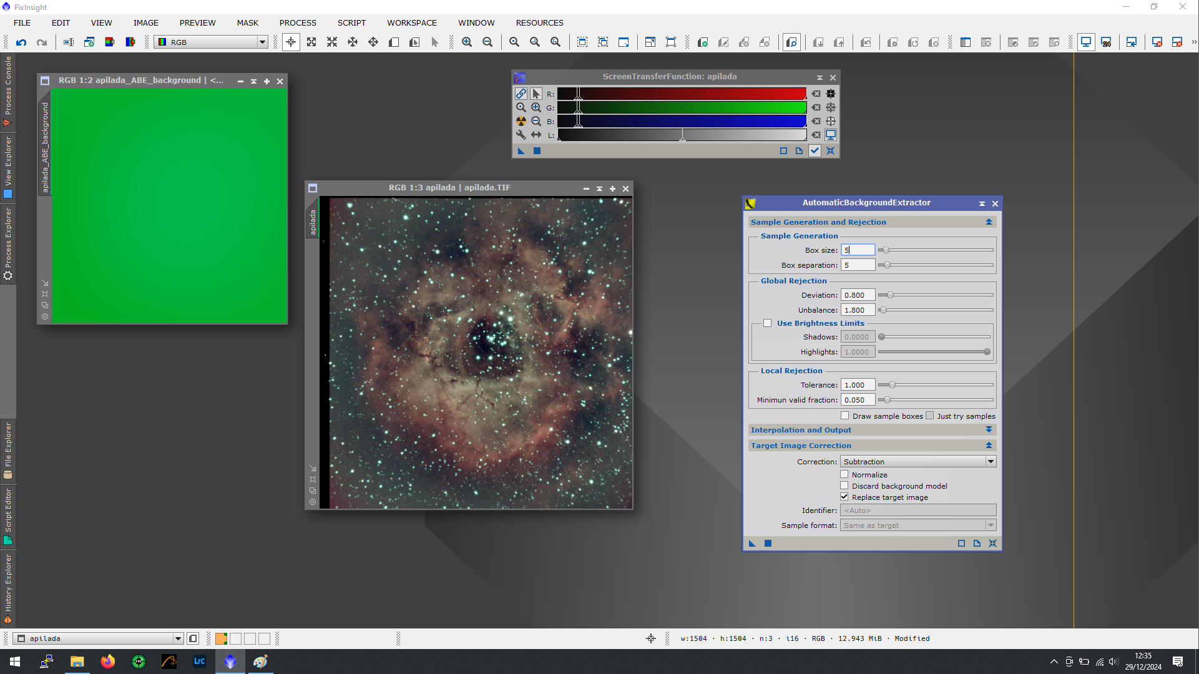This screenshot has width=1199, height=674.
Task: Select the Zoom Out magnifier in the main toolbar
Action: (487, 42)
